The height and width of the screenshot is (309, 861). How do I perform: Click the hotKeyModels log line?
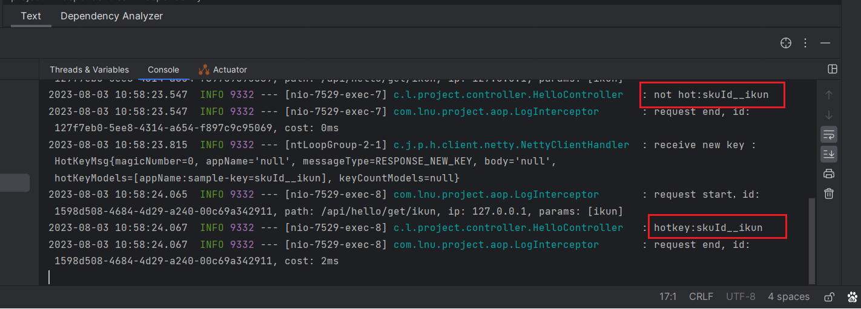point(257,178)
